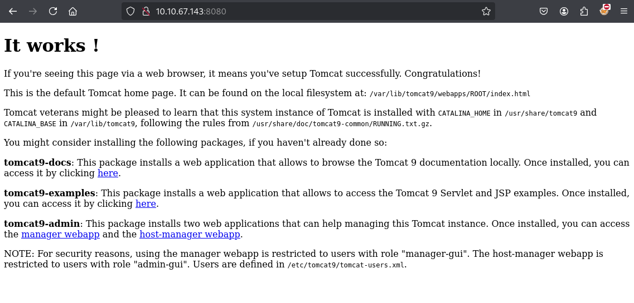Open the extensions puzzle-piece menu
The image size is (634, 303).
pyautogui.click(x=584, y=11)
